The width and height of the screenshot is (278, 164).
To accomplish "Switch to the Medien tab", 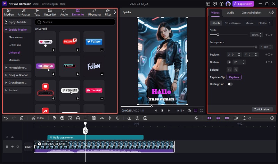I will click(x=9, y=13).
